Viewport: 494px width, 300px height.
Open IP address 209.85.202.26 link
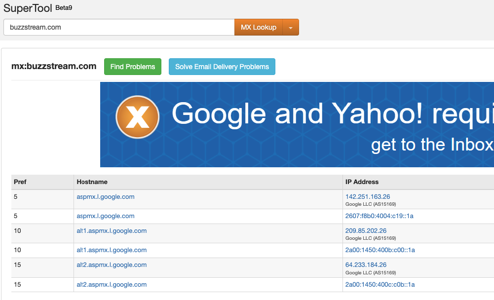coord(366,230)
